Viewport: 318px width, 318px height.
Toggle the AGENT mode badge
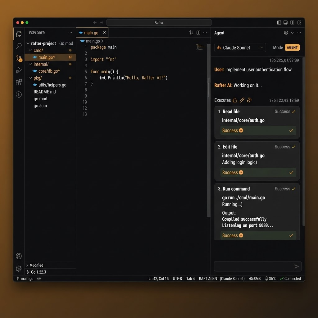coord(292,48)
